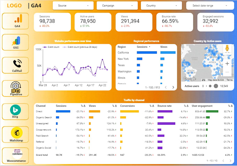Open the Bing sidebar page
Image resolution: width=237 pixels, height=166 pixels.
click(15, 111)
